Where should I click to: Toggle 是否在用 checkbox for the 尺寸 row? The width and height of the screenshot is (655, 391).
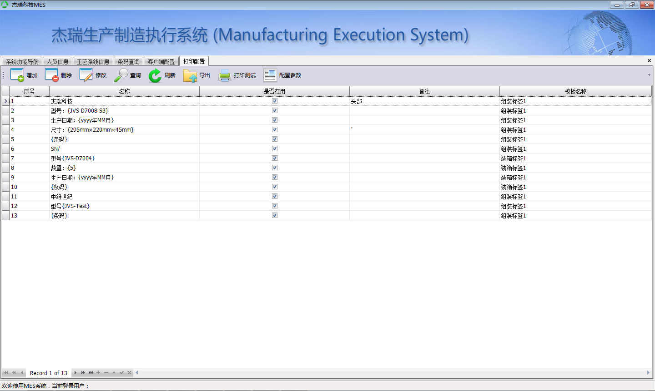tap(275, 129)
